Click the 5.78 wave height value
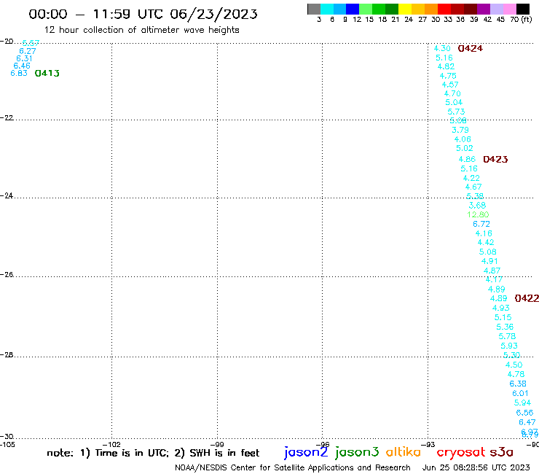Image resolution: width=539 pixels, height=474 pixels. pos(507,336)
